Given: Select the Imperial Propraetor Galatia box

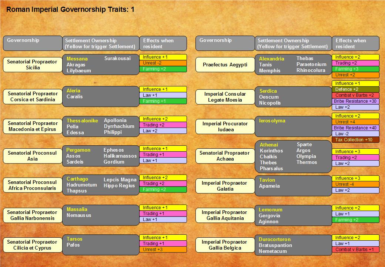Looking at the screenshot, I should coord(225,186).
